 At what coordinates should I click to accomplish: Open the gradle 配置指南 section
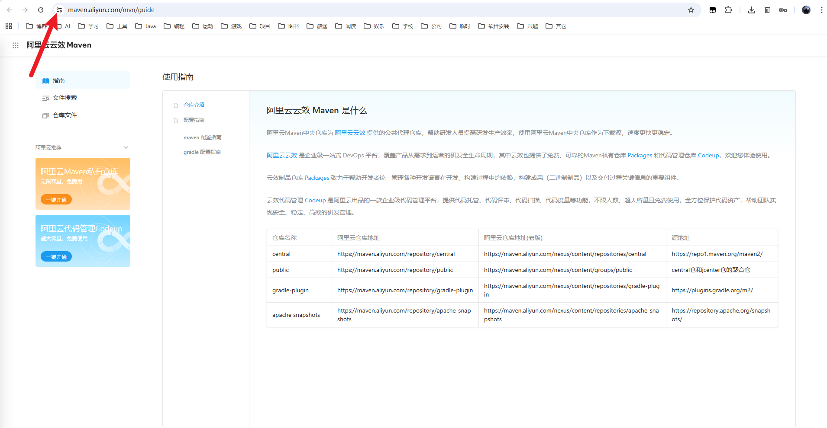click(202, 152)
